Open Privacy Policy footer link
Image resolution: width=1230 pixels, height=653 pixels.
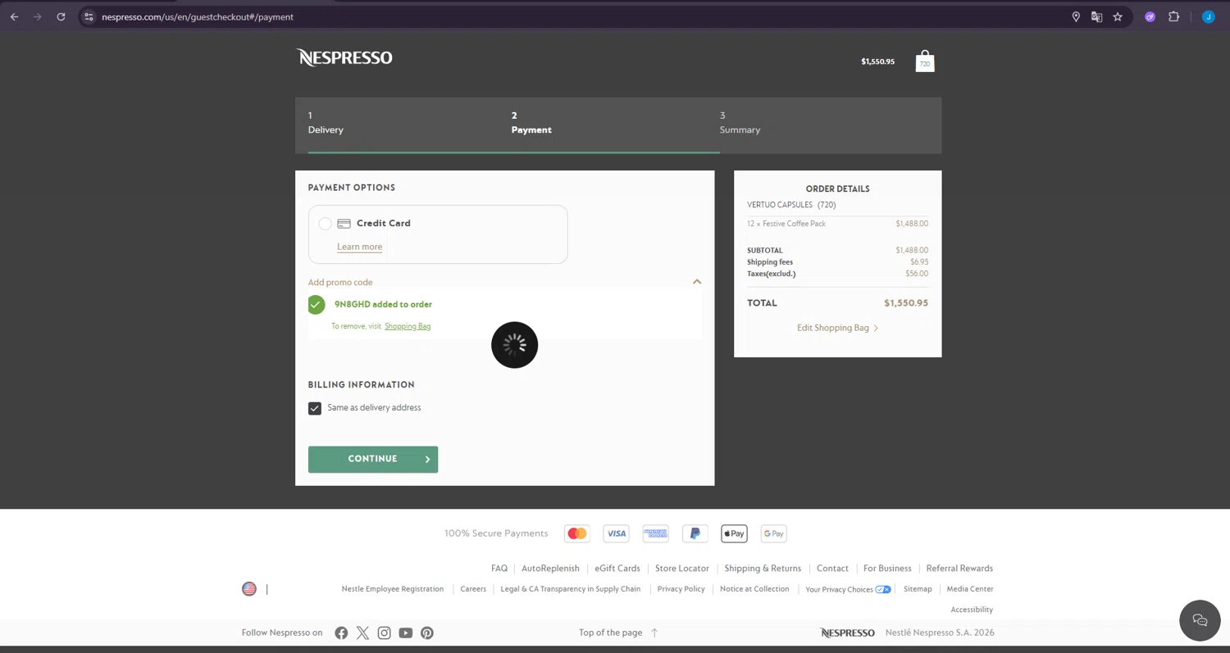[681, 589]
